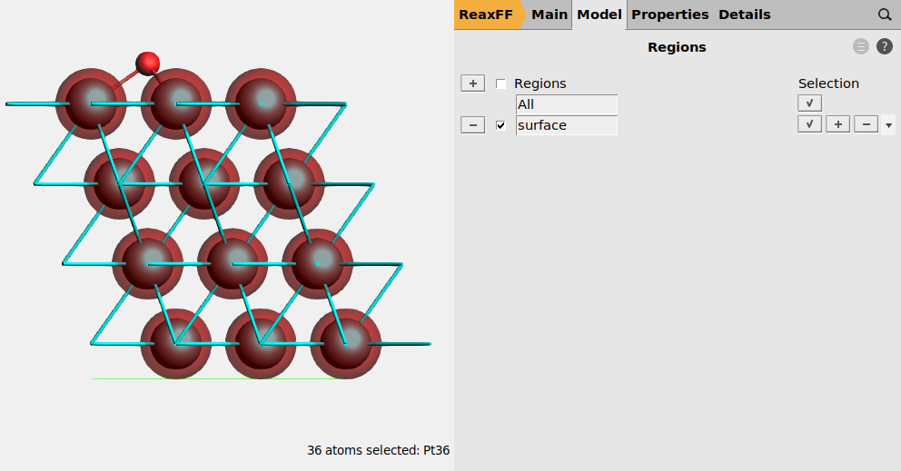
Task: Click the round menu icon beside help
Action: (x=861, y=47)
